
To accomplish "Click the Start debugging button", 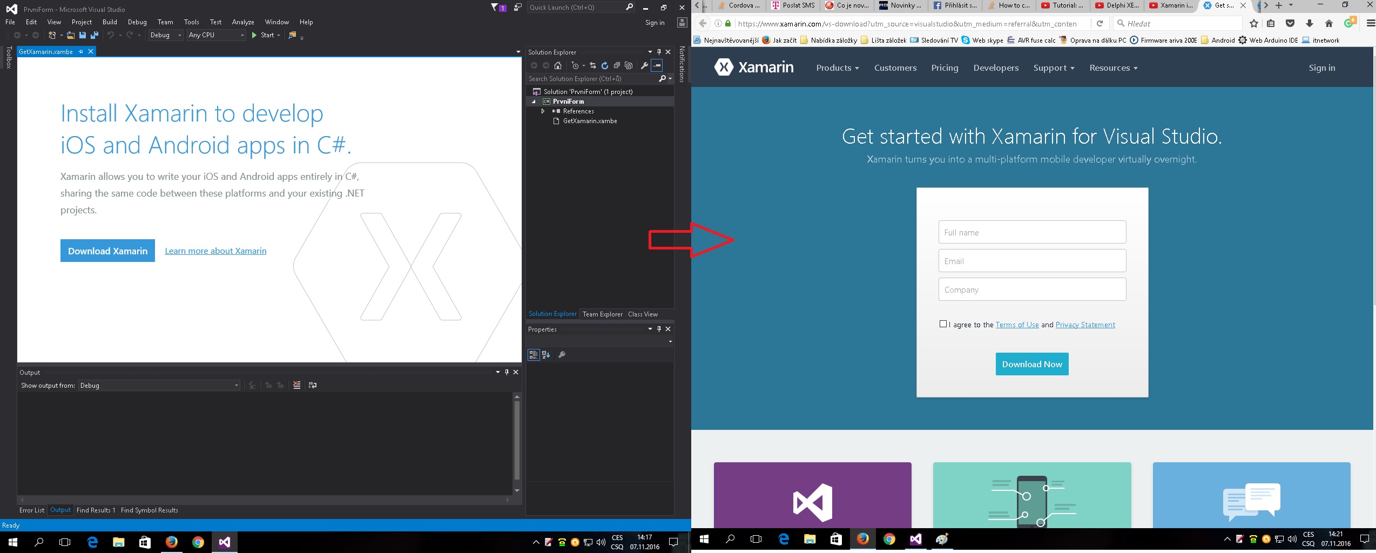I will tap(263, 35).
